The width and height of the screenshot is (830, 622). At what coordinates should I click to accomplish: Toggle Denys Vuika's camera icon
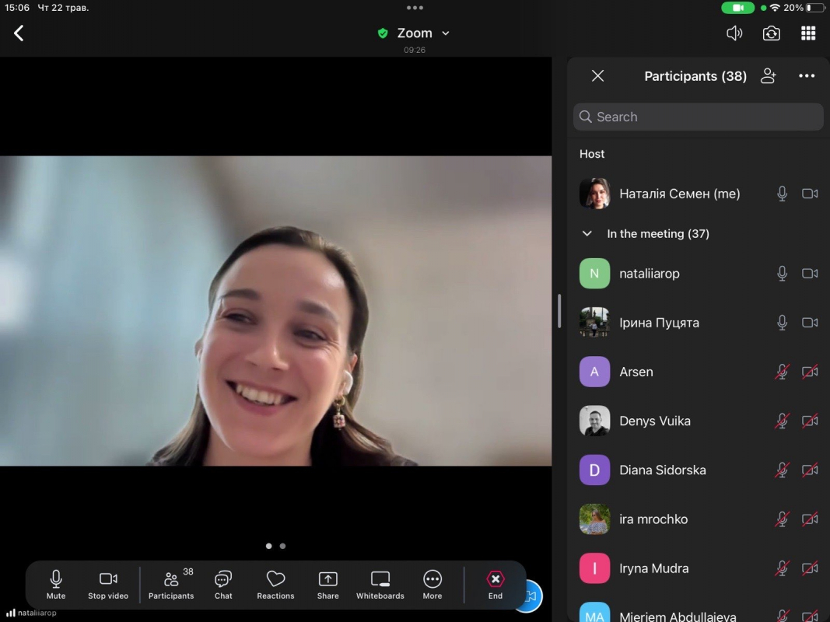(810, 421)
